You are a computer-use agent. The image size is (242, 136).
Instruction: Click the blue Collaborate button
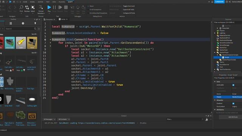click(x=219, y=2)
